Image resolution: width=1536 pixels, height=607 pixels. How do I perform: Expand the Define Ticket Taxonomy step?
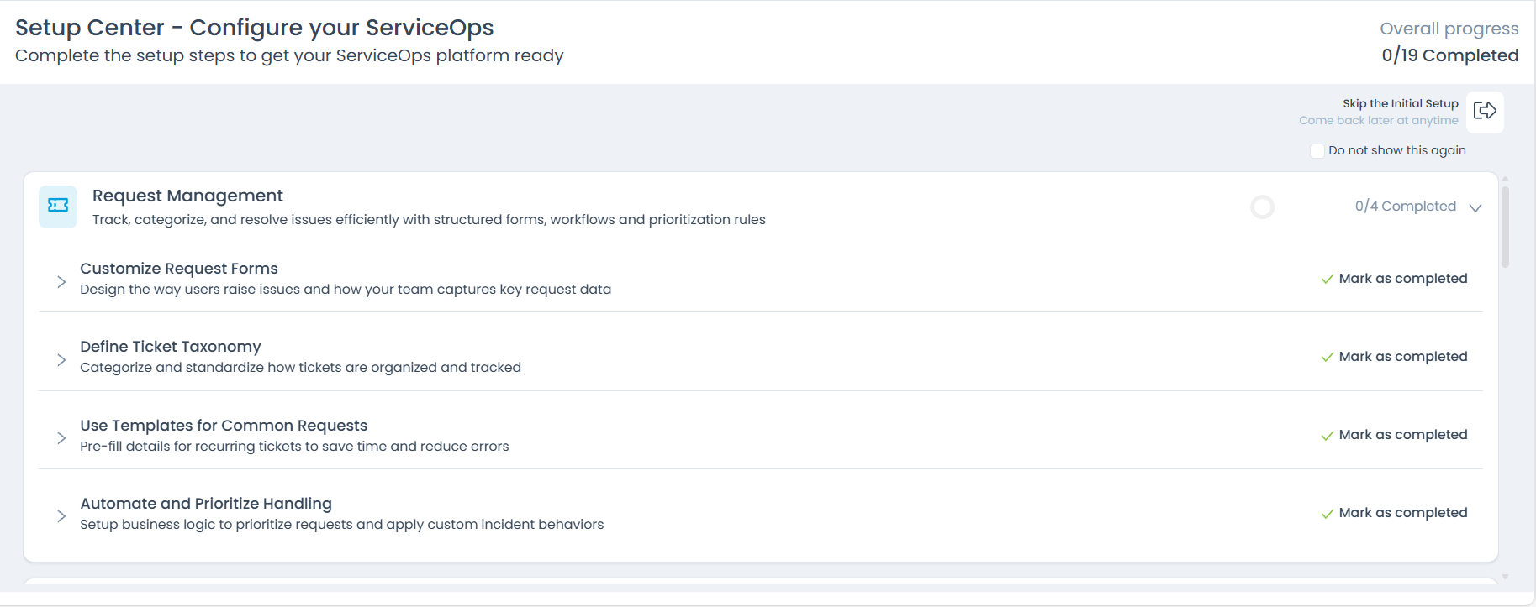(61, 360)
